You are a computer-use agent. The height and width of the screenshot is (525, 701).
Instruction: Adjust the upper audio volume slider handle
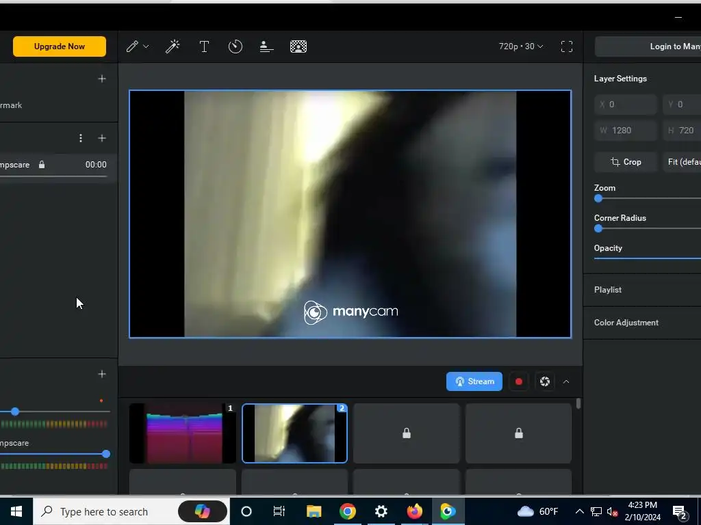point(15,412)
